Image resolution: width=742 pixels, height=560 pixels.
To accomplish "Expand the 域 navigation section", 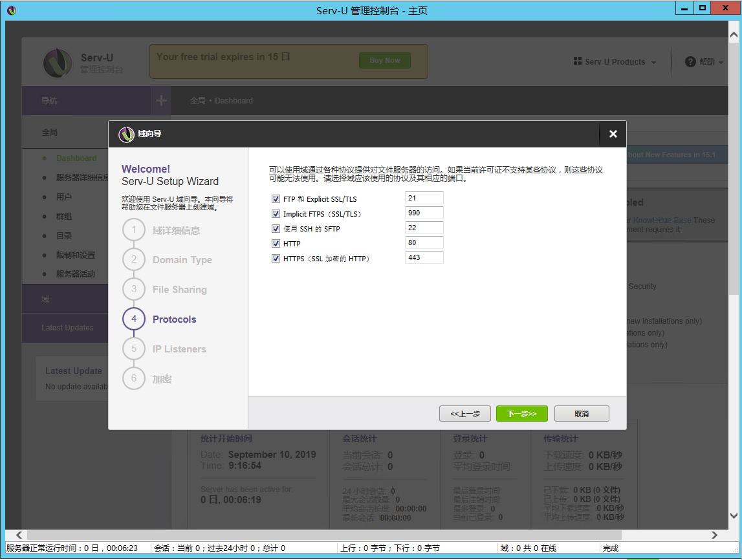I will point(65,299).
